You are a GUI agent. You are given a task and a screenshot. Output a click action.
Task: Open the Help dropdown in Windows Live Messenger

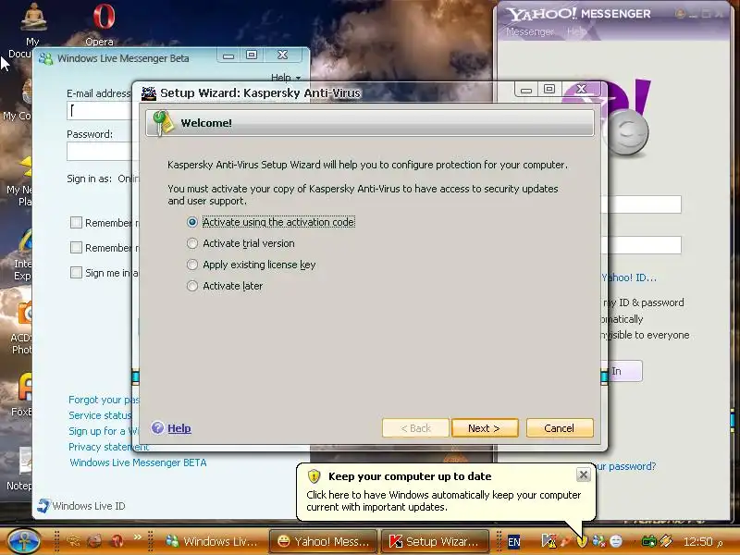(286, 78)
